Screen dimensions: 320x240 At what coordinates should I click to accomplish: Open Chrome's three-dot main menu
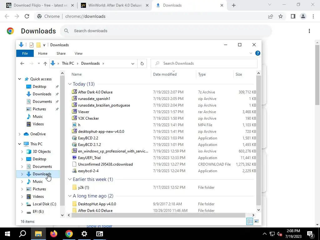coord(313,16)
